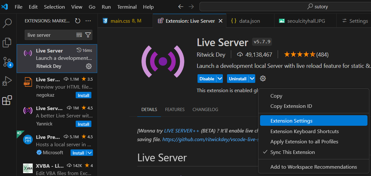Screen dimensions: 371x176
Task: Open the File menu
Action: click(x=19, y=7)
